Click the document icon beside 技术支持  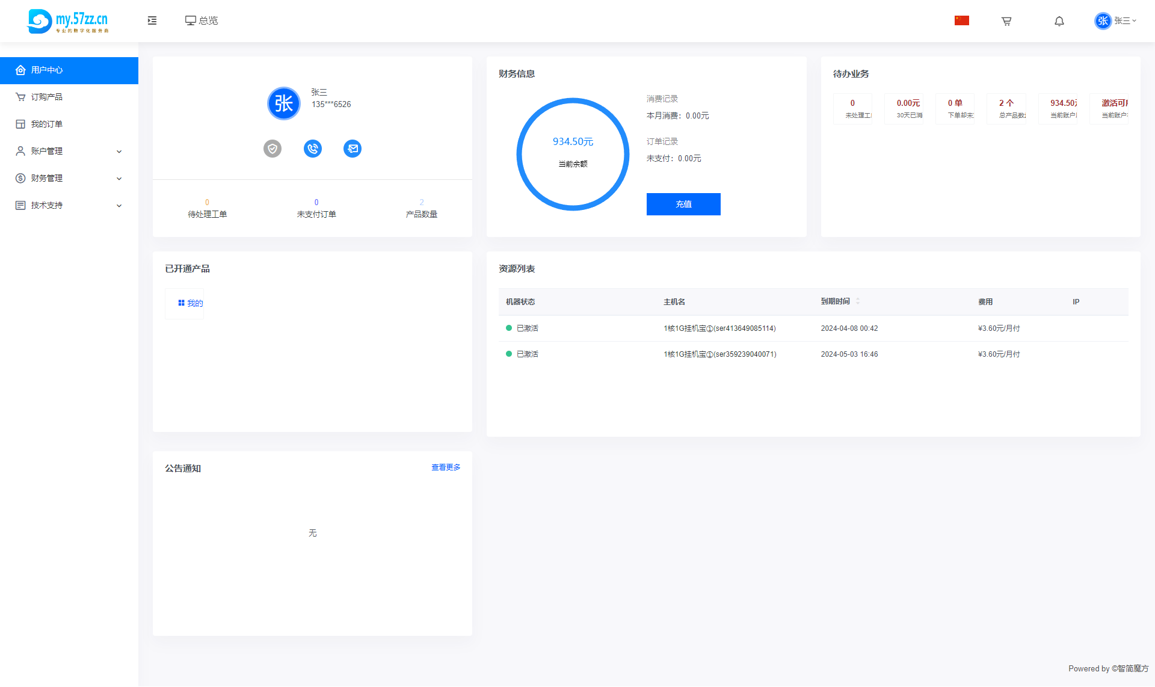(x=20, y=205)
